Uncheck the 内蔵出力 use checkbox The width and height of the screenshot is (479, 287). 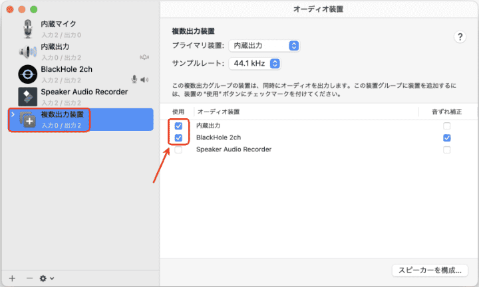pos(178,126)
